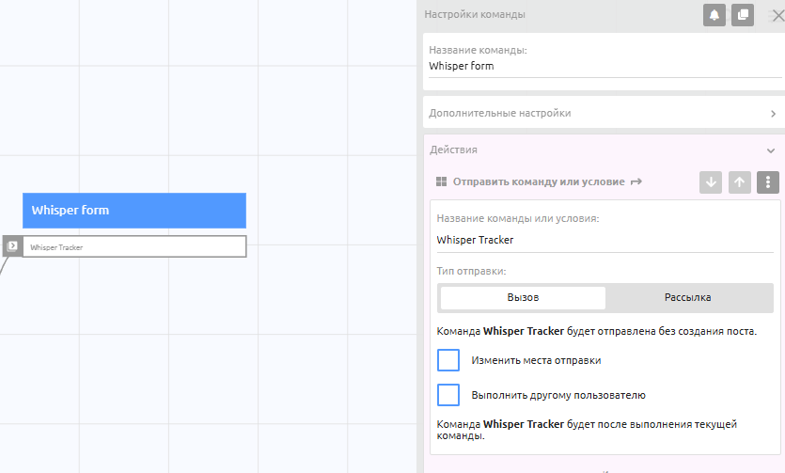Switch to the Рассылка send type
785x473 pixels.
687,297
